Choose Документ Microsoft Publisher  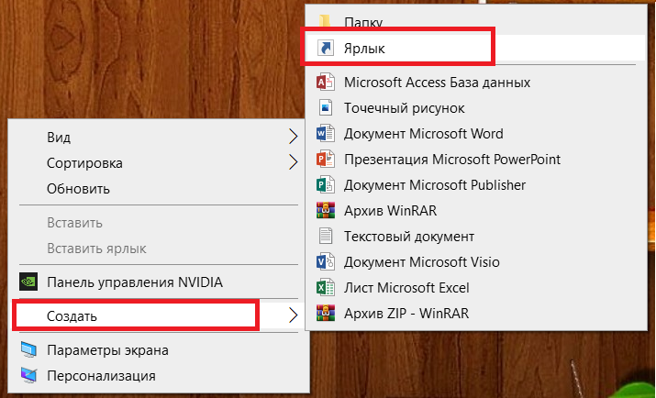476,185
